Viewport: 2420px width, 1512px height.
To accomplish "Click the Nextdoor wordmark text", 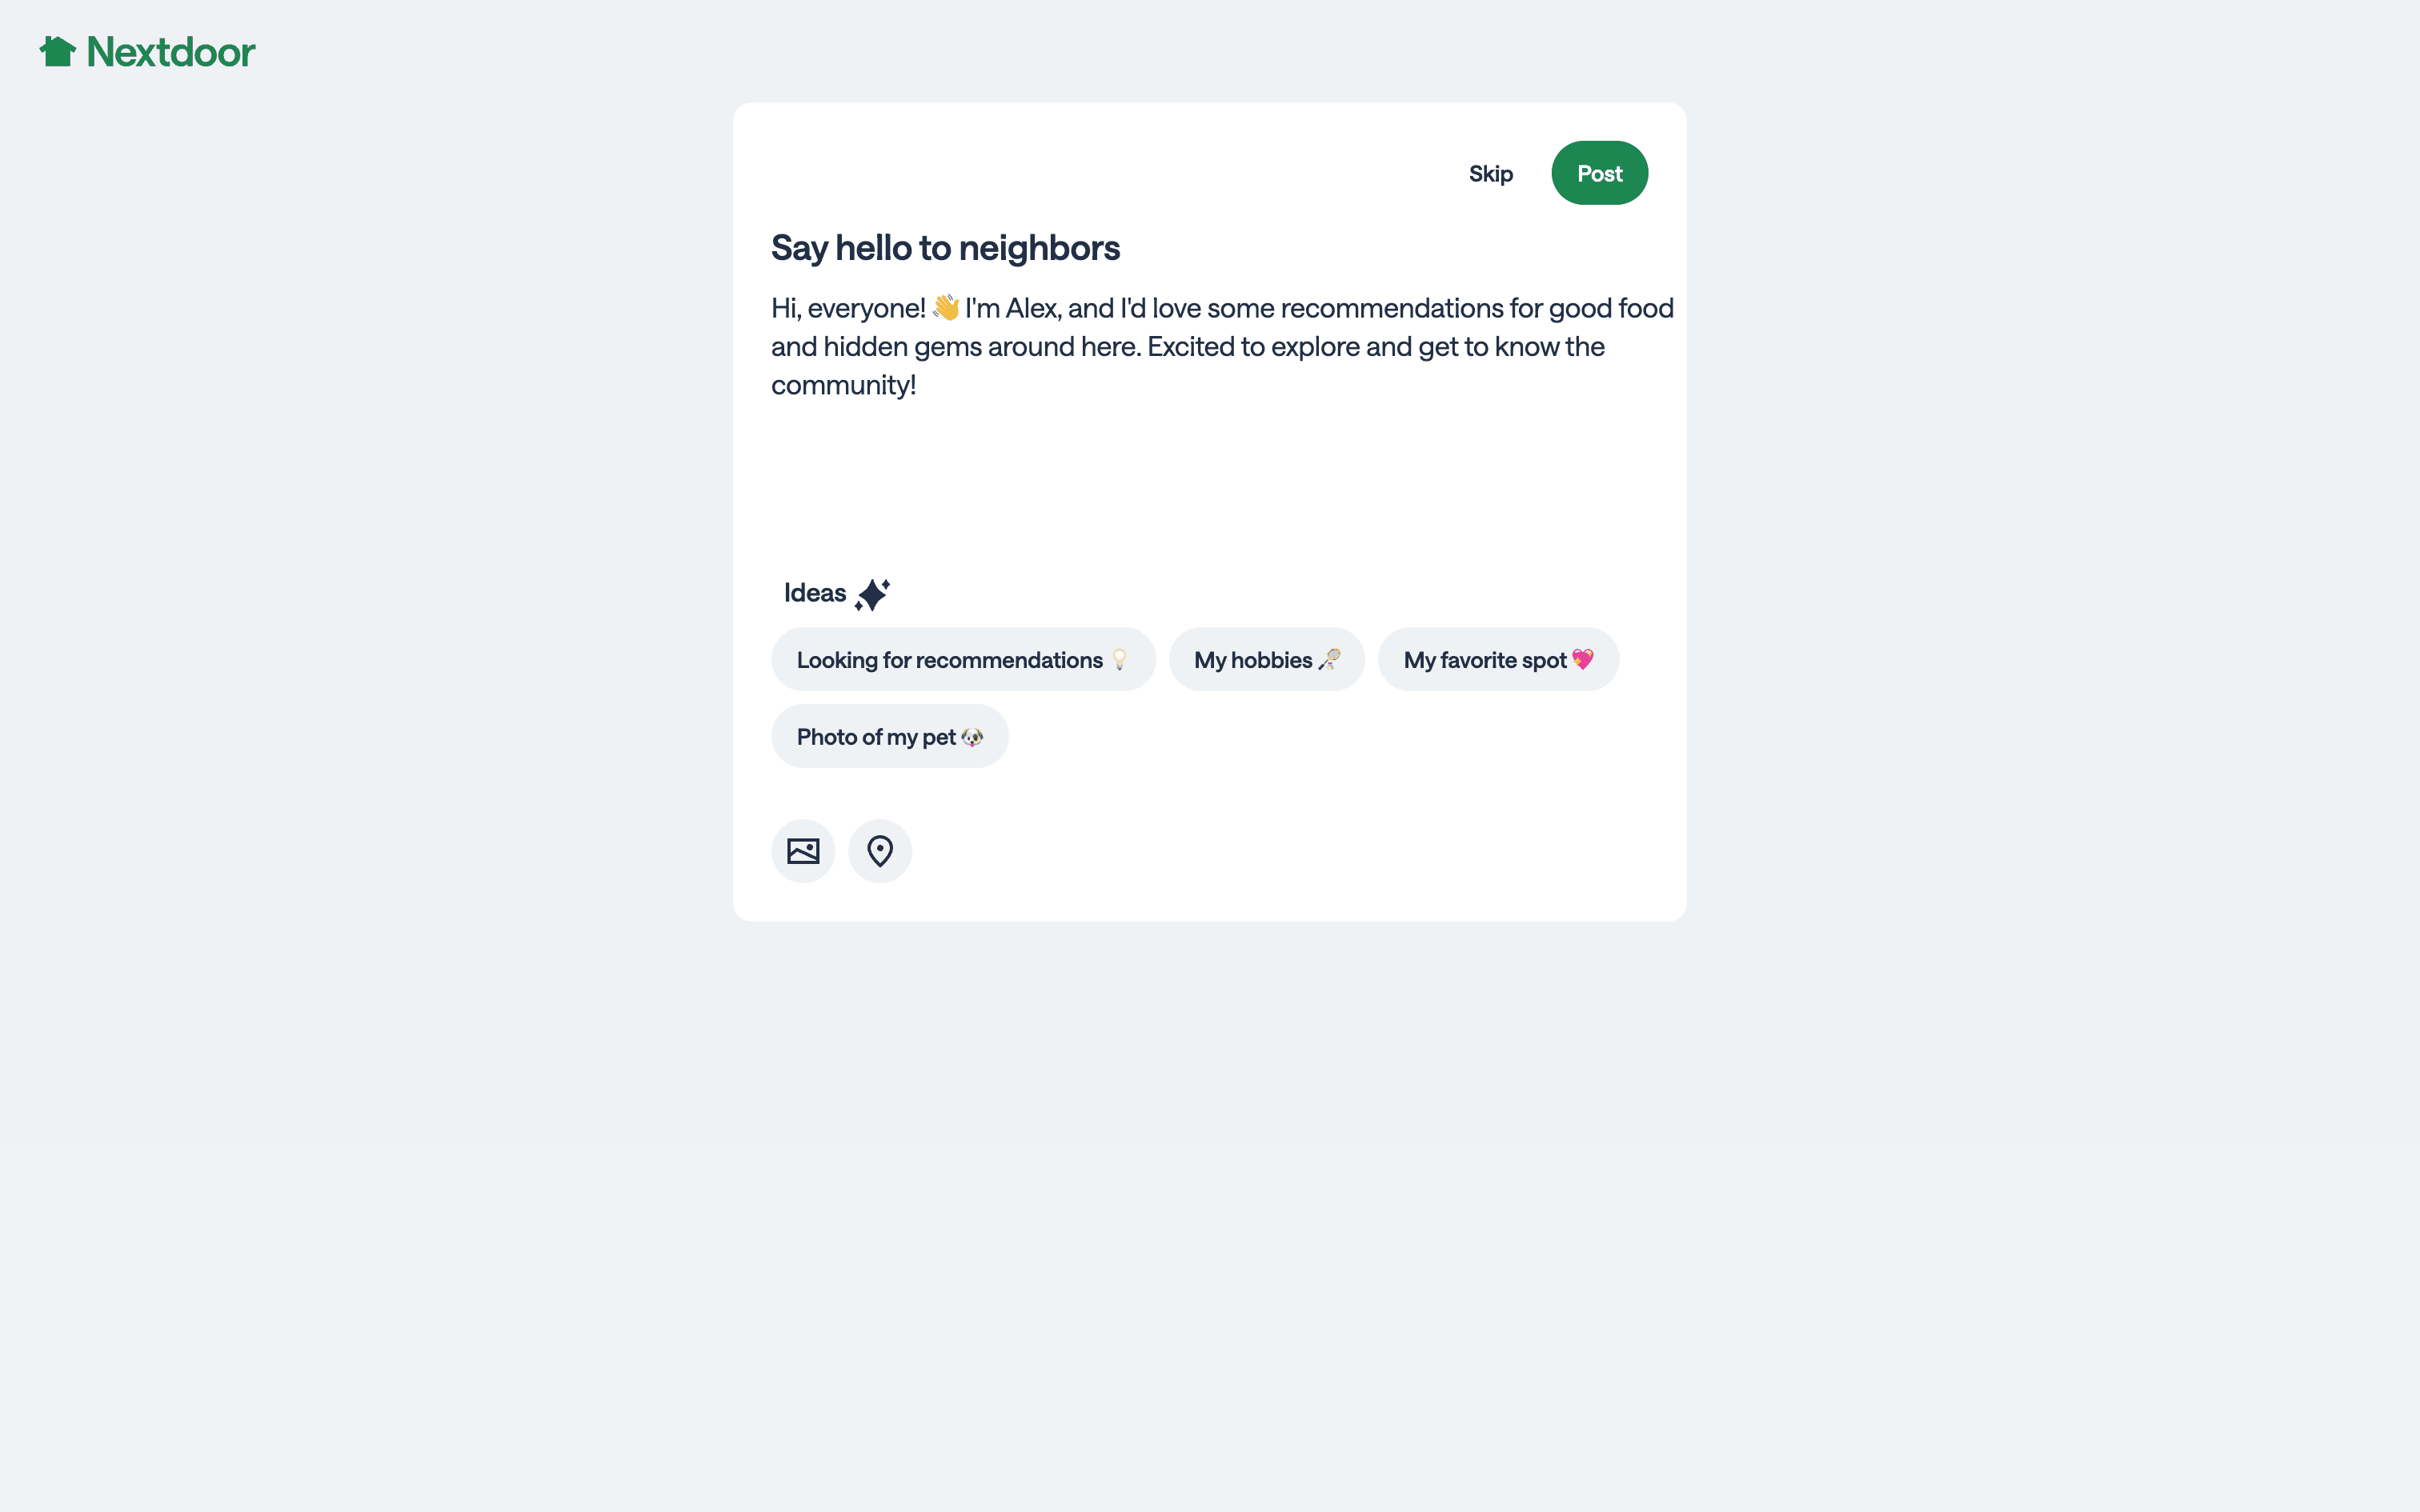I will click(x=171, y=52).
